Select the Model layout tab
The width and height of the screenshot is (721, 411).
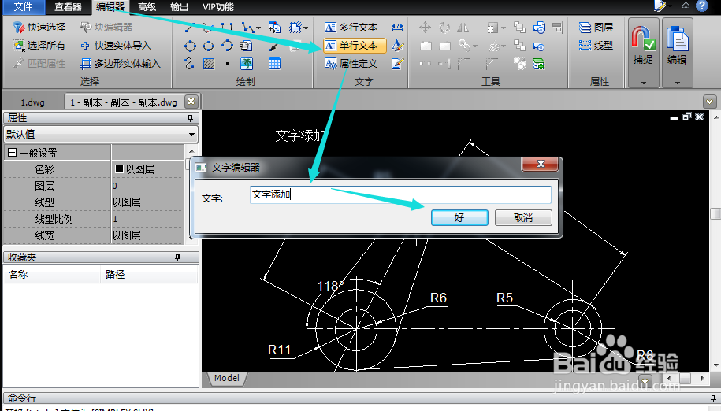[227, 378]
